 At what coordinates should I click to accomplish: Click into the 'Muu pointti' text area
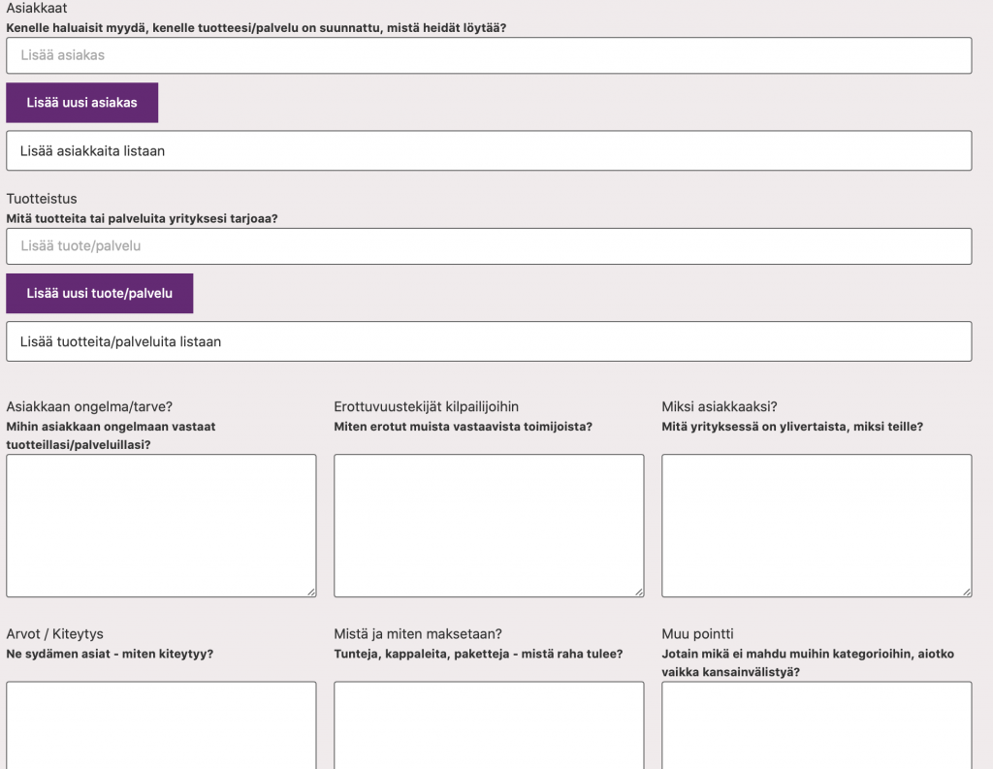click(x=817, y=725)
